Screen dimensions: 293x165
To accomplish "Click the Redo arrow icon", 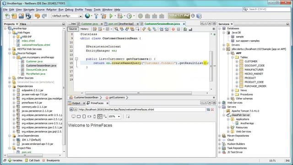I will (x=44, y=16).
